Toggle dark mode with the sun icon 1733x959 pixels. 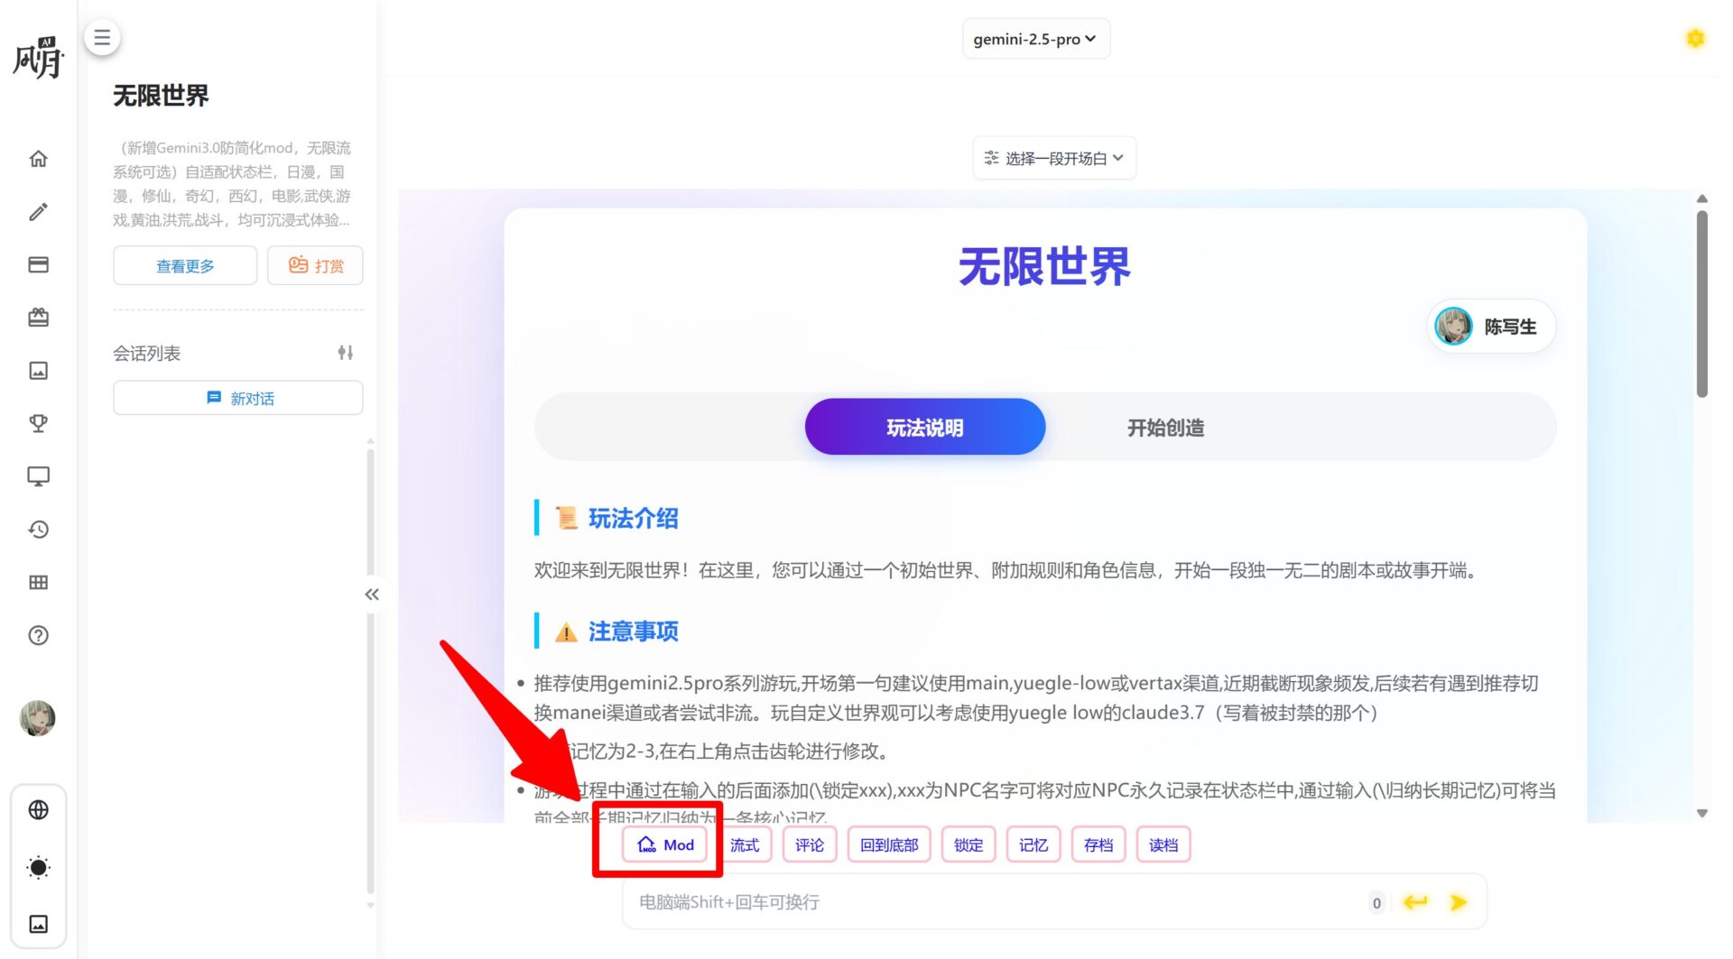point(39,868)
